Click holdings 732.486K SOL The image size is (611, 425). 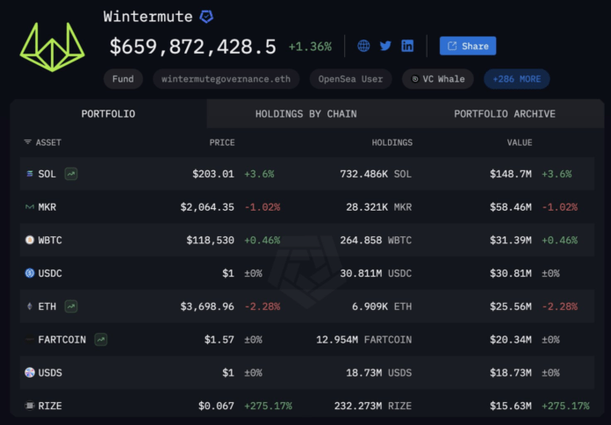(376, 174)
